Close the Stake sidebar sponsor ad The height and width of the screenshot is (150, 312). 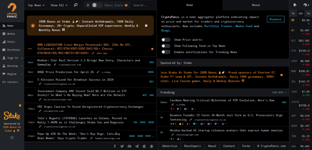click(20, 105)
